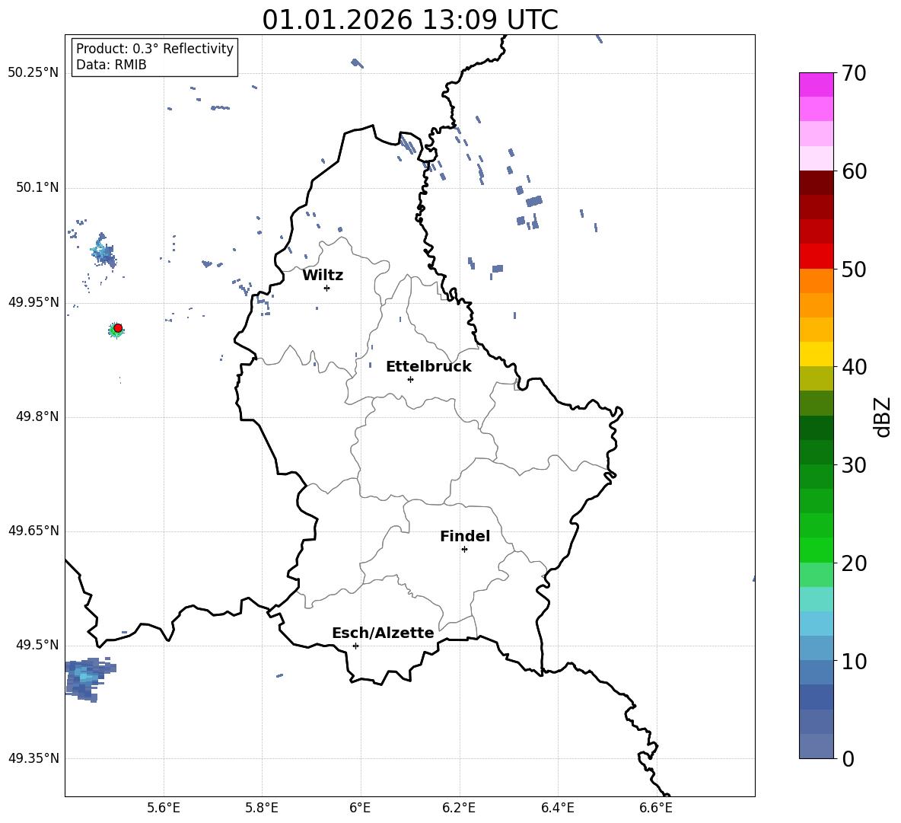Image resolution: width=901 pixels, height=823 pixels.
Task: Click the Data: RMIB text
Action: click(x=111, y=65)
